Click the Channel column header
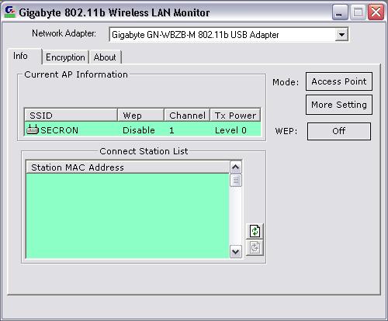 187,115
